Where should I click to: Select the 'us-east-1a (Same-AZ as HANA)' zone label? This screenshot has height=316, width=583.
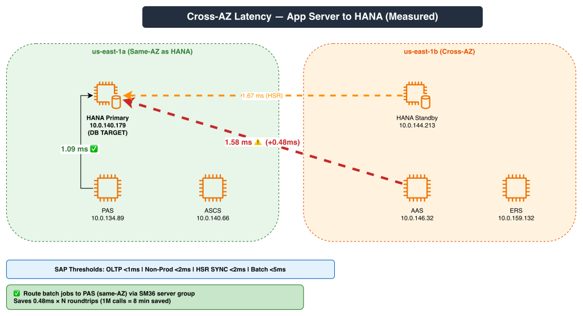point(142,52)
